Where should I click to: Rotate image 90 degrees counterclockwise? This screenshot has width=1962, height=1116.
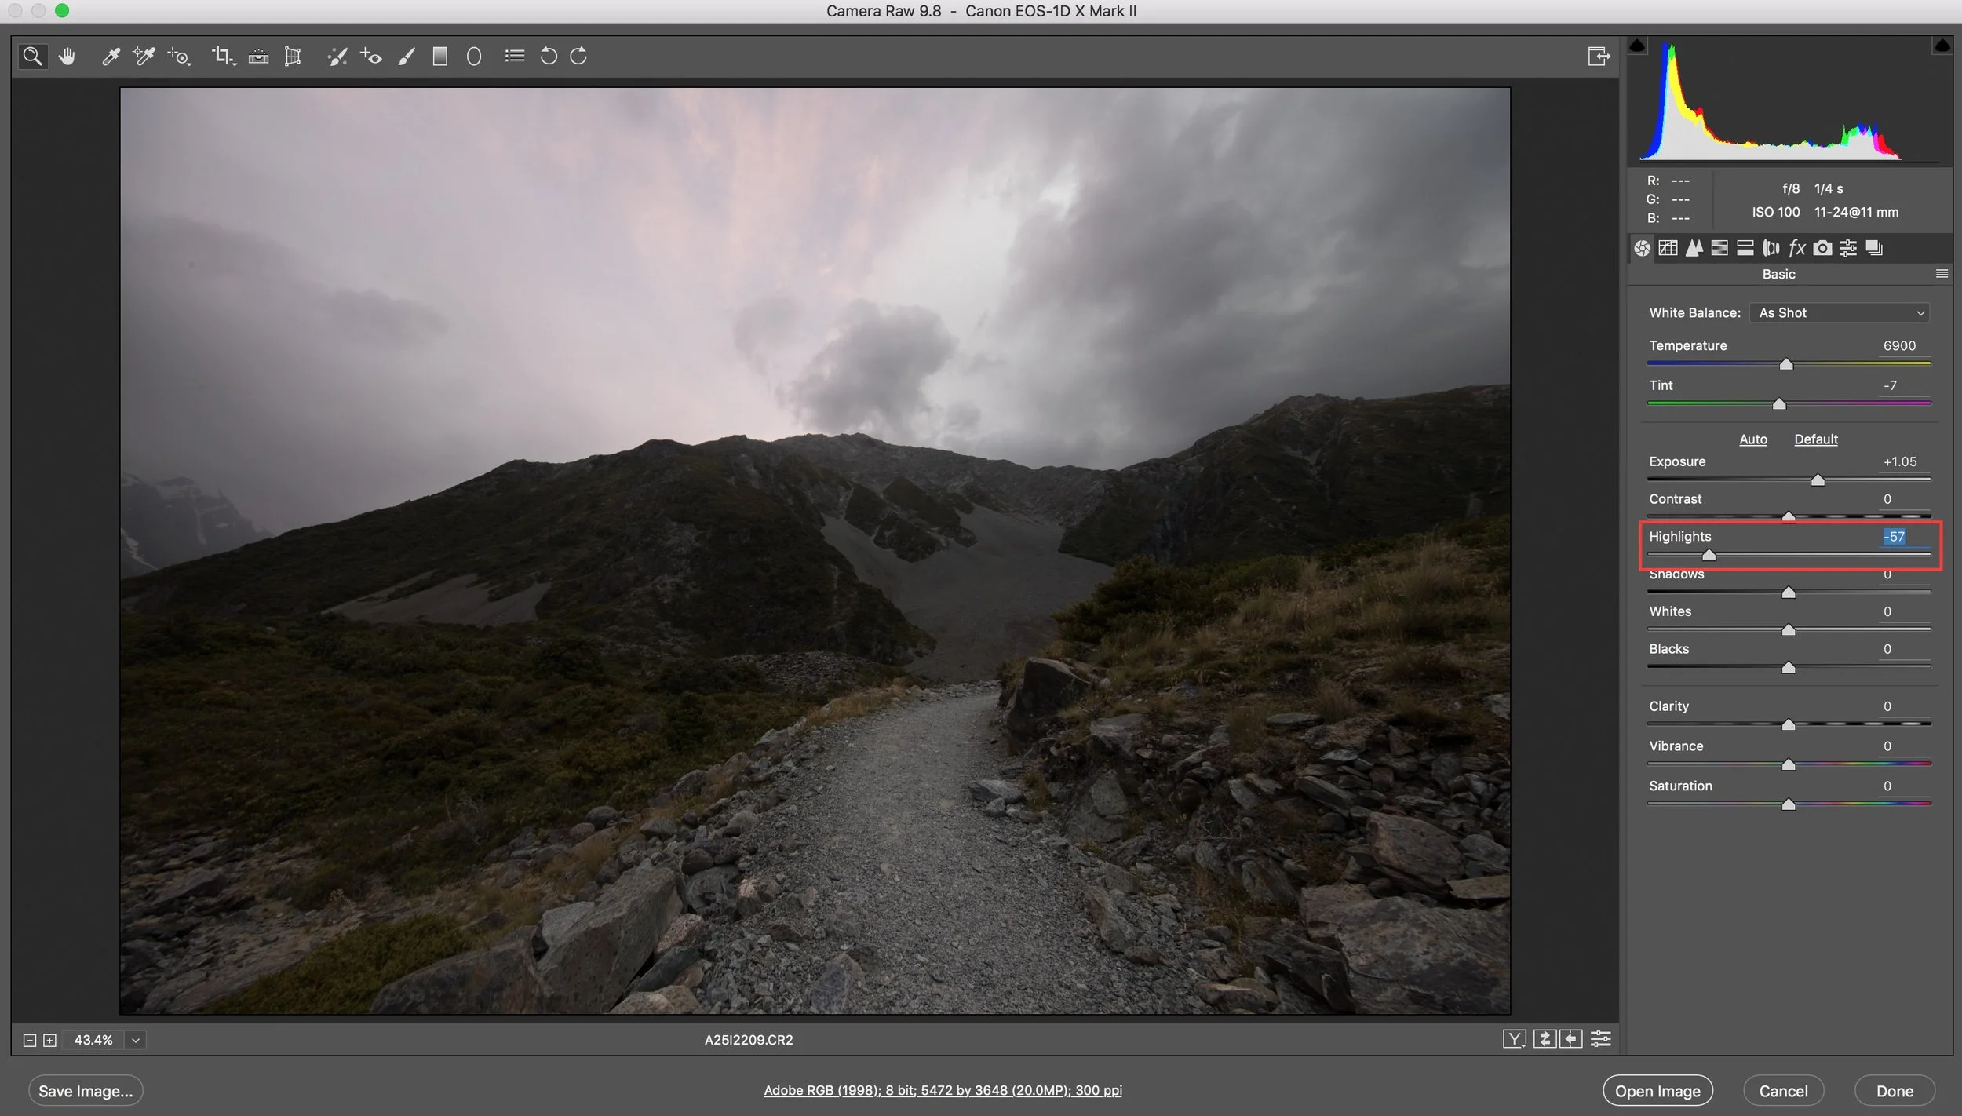coord(549,56)
